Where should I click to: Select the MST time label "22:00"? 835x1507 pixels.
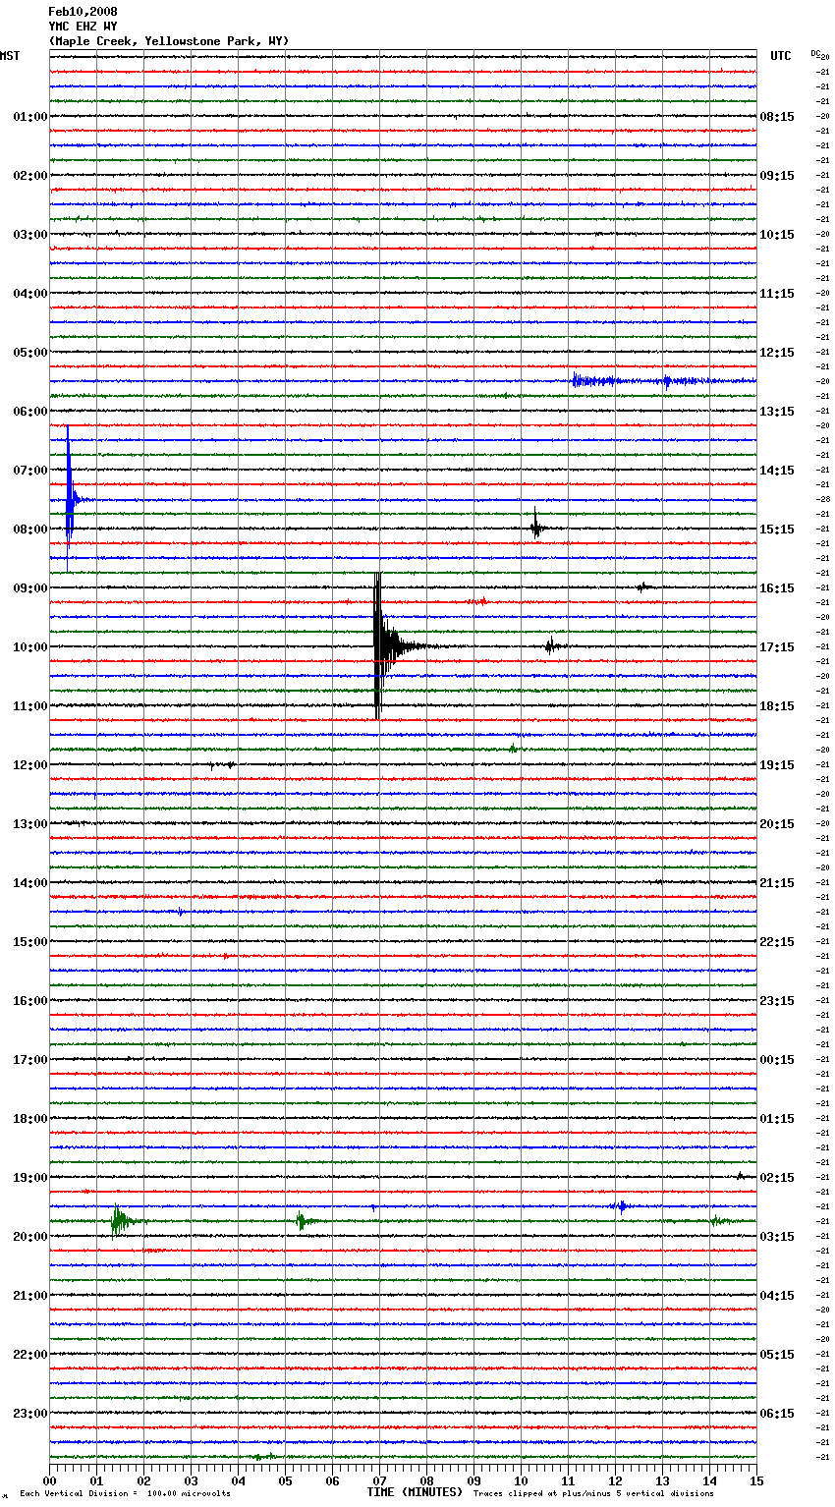coord(30,1355)
